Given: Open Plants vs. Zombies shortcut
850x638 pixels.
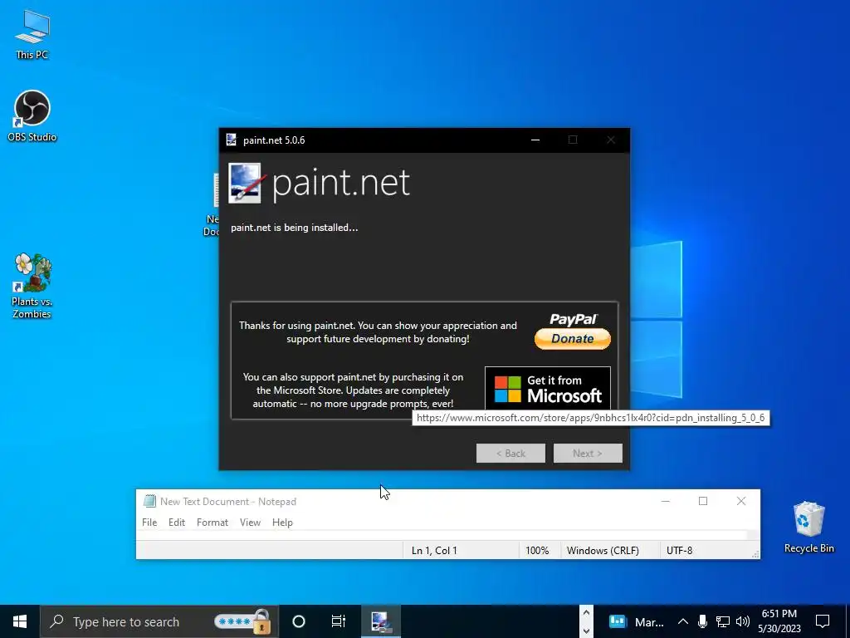Looking at the screenshot, I should pos(32,286).
